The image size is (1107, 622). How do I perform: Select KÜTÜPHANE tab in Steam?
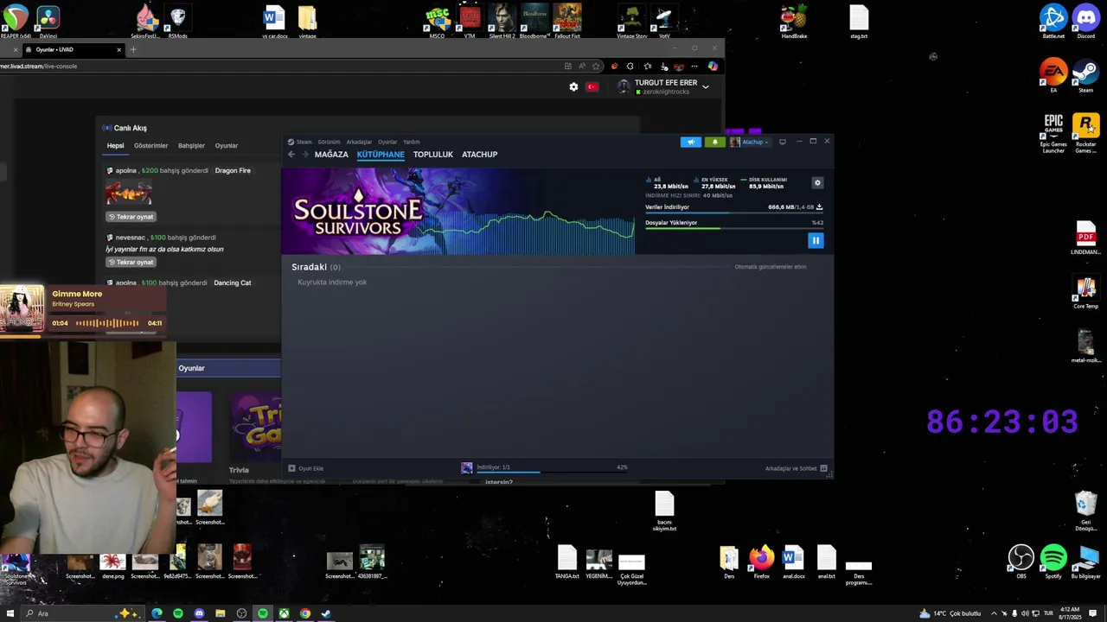pos(381,155)
